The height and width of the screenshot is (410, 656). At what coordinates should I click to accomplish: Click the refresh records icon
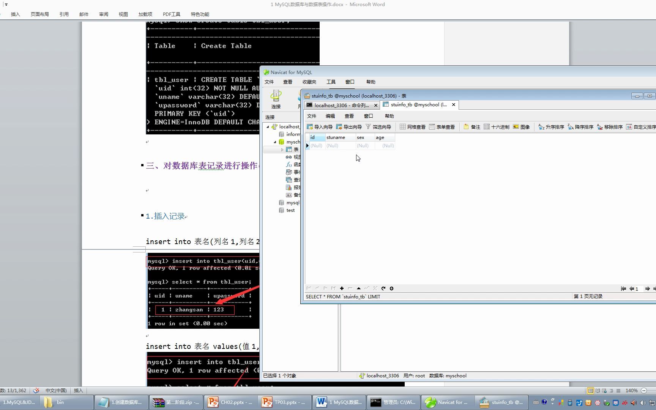point(383,289)
